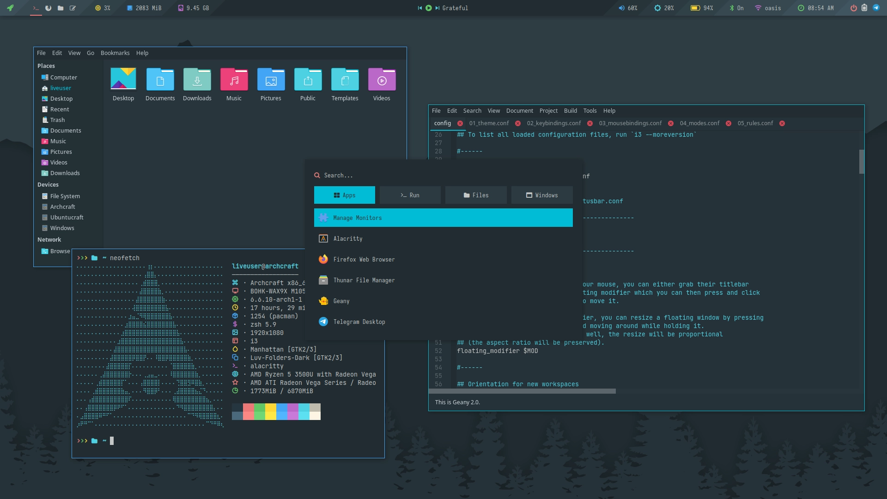This screenshot has width=887, height=499.
Task: Open the Bookmarks menu in the file manager
Action: tap(115, 53)
